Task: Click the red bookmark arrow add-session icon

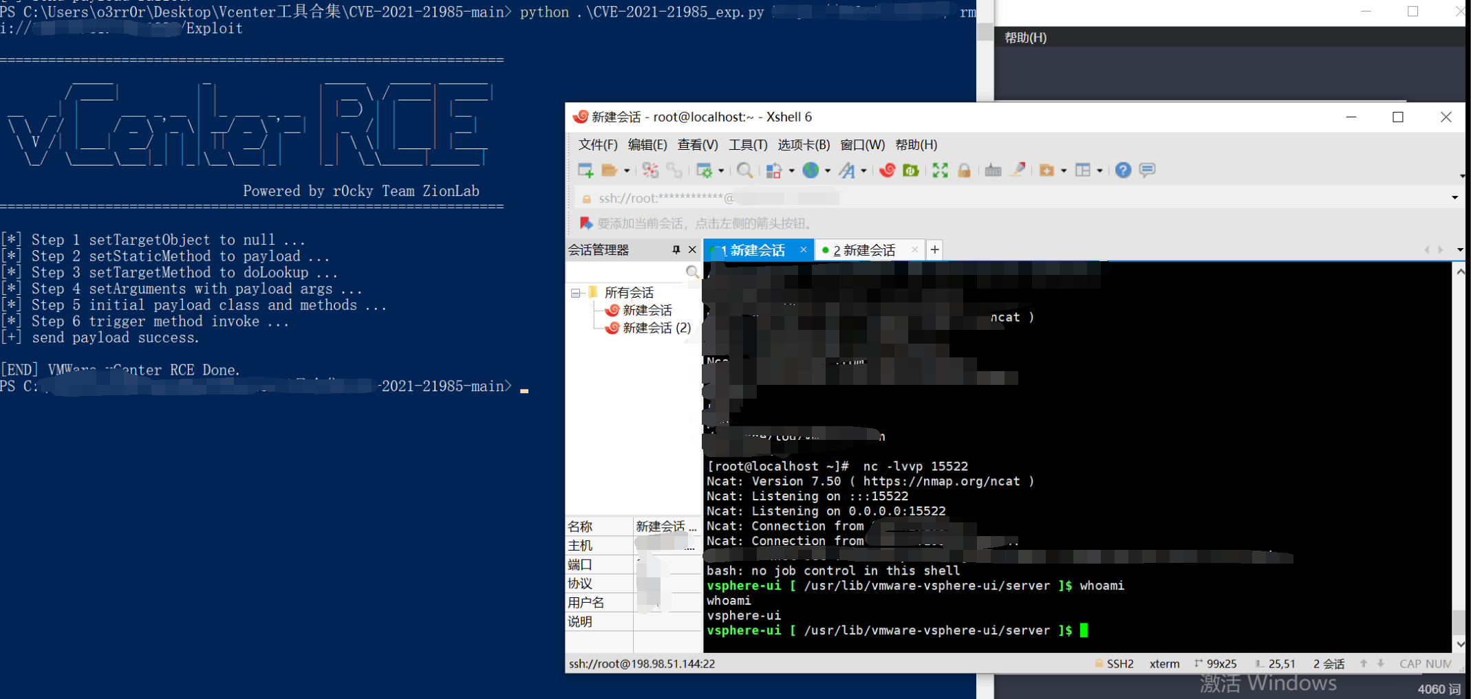Action: coord(586,223)
